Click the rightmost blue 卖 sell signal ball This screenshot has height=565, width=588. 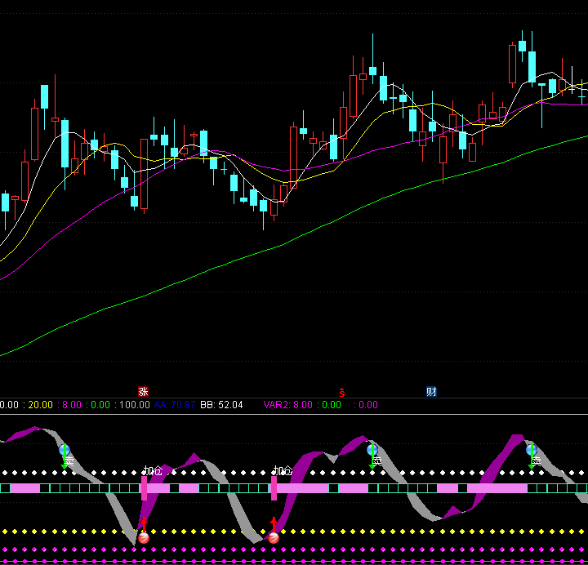[x=532, y=449]
